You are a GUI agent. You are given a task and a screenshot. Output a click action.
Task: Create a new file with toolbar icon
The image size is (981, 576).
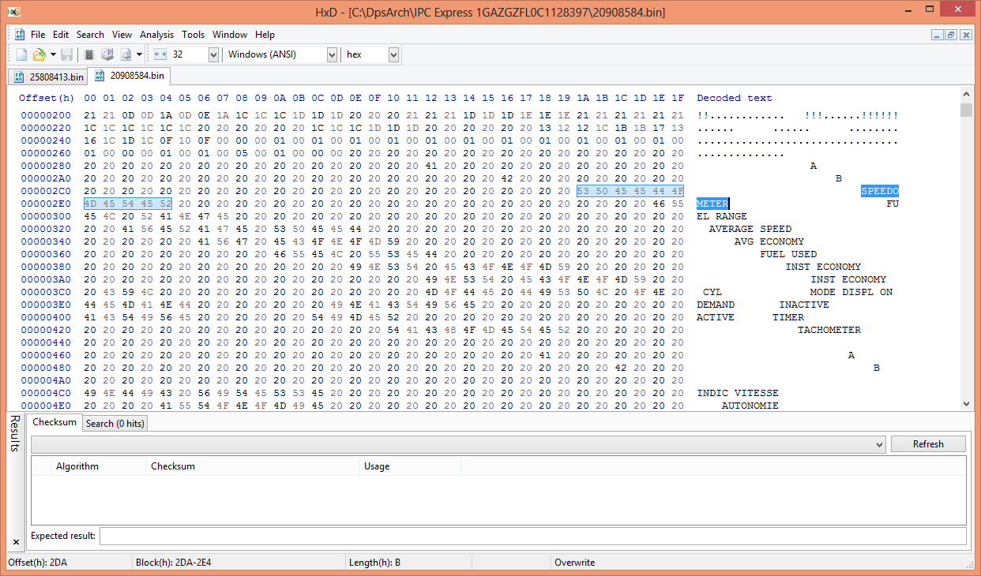coord(22,54)
